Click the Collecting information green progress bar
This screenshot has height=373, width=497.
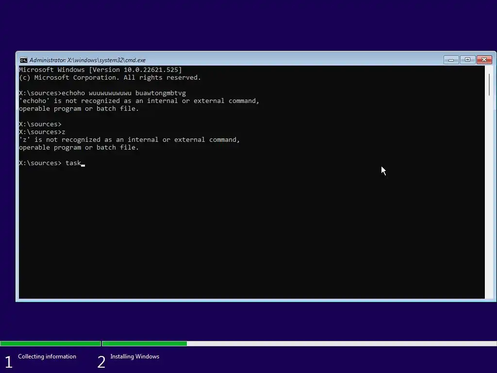pos(50,343)
